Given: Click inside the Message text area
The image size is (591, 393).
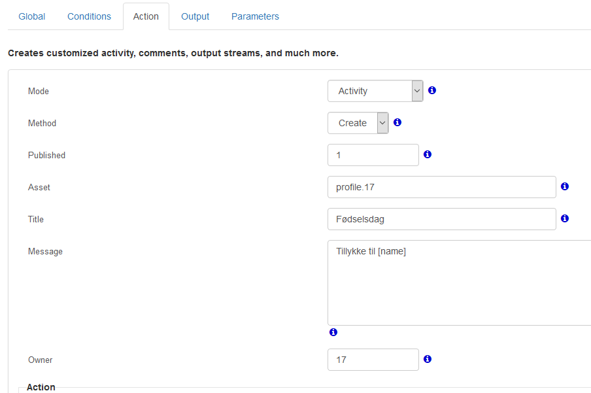Looking at the screenshot, I should [x=460, y=283].
